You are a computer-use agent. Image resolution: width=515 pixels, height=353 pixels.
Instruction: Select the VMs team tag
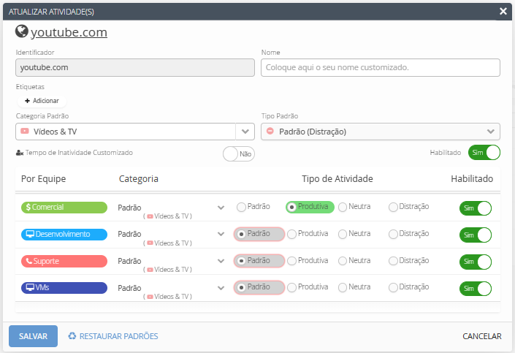click(64, 288)
